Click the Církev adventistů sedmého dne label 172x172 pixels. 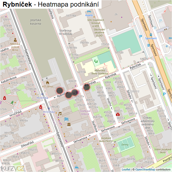click(148, 123)
